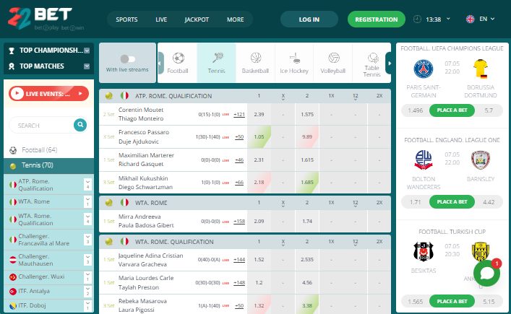Open the Jackpot menu item
Viewport: 511px width, 314px height.
196,19
